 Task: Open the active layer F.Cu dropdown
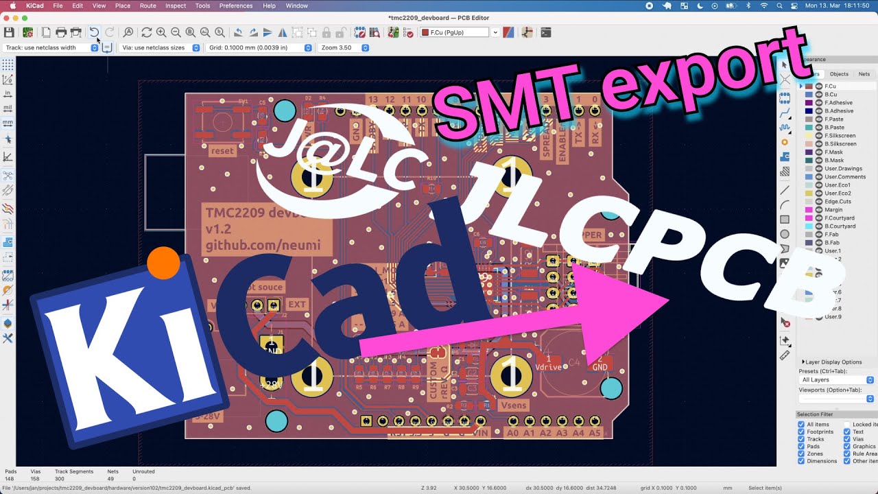point(459,32)
